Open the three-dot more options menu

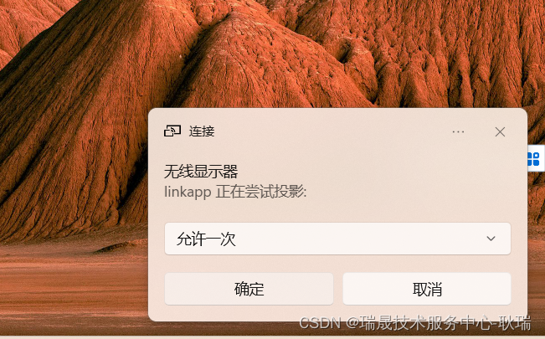pyautogui.click(x=458, y=131)
